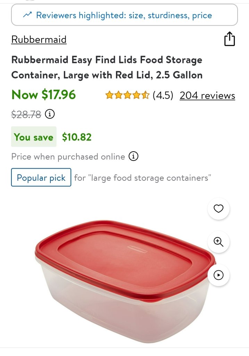Click the trend arrow icon in reviewers banner
The height and width of the screenshot is (356, 249).
pyautogui.click(x=27, y=15)
